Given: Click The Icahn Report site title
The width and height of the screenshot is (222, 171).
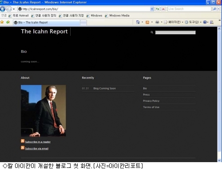Looking at the screenshot, I should pyautogui.click(x=44, y=31).
